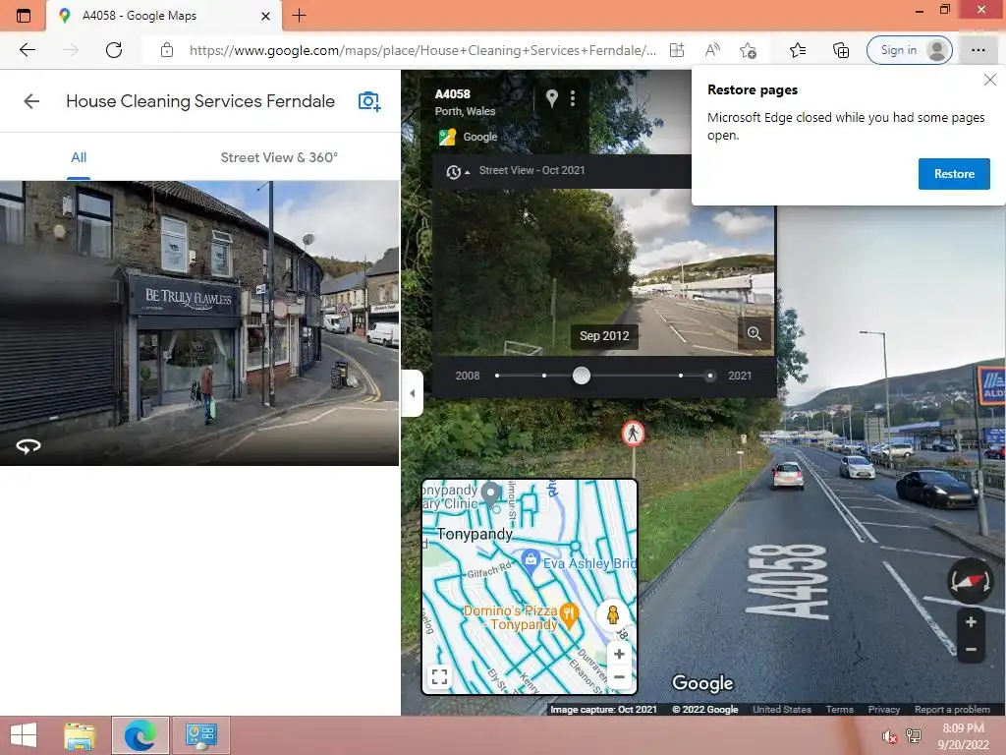View site information lock icon

[167, 50]
